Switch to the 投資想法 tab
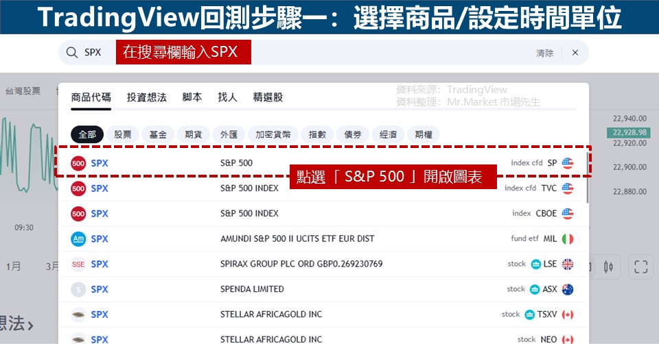 [147, 97]
